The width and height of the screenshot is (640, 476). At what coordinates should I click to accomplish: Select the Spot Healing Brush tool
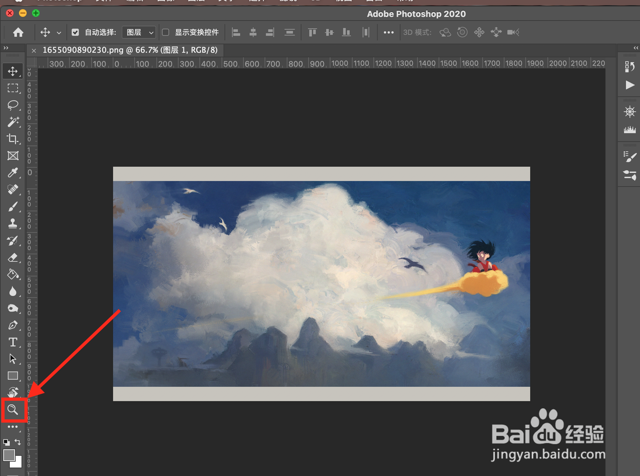pos(13,190)
